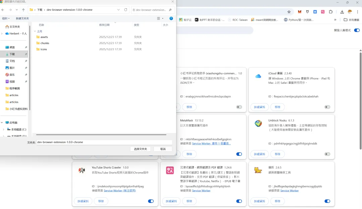This screenshot has width=362, height=209.
Task: Disable 貓抓 extension
Action: [327, 201]
